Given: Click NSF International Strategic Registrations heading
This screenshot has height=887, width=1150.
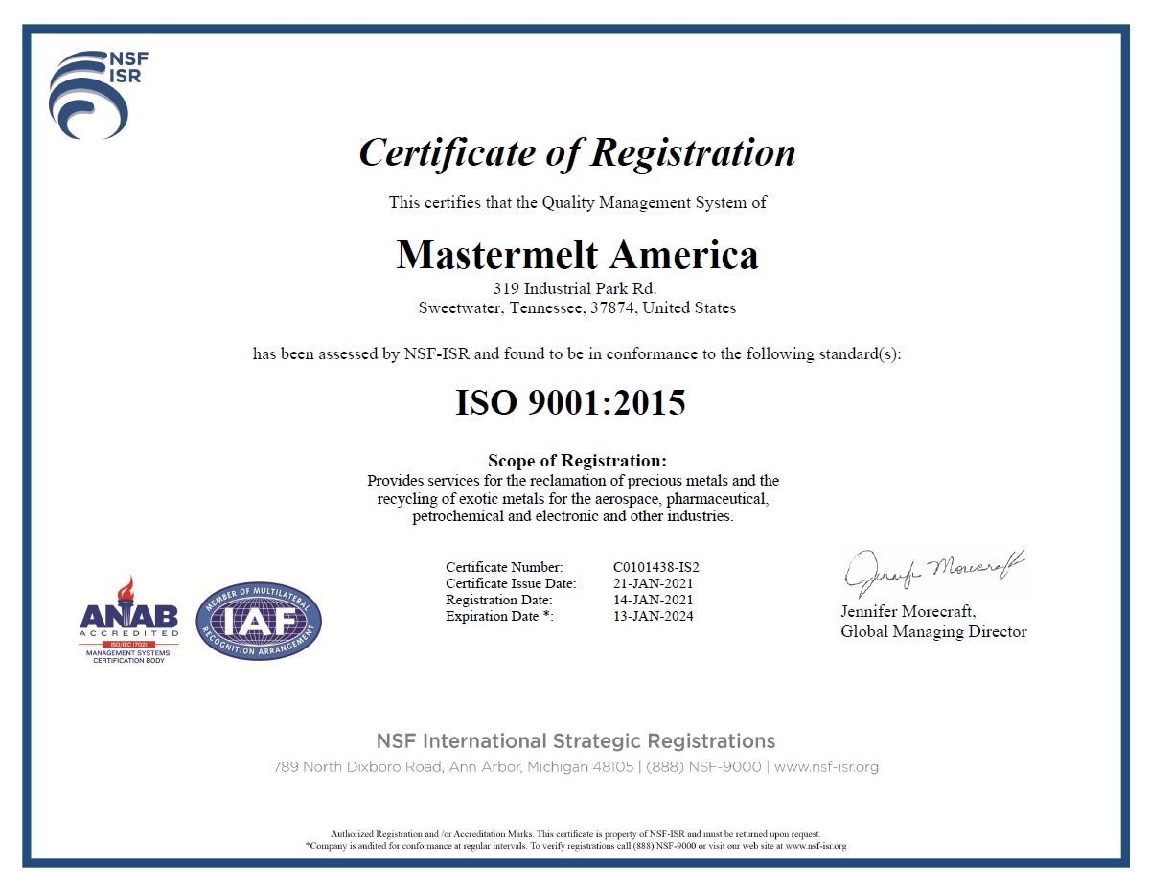Looking at the screenshot, I should pyautogui.click(x=576, y=741).
